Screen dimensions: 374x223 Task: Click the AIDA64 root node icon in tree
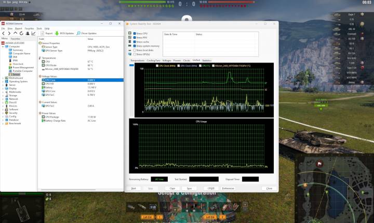(3, 43)
